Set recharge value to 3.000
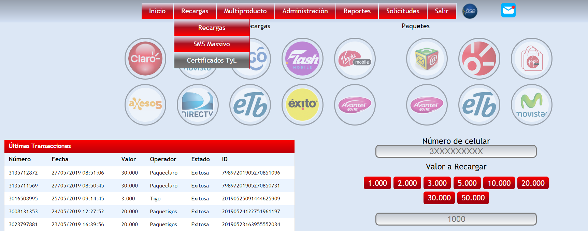The height and width of the screenshot is (231, 588). coord(437,183)
